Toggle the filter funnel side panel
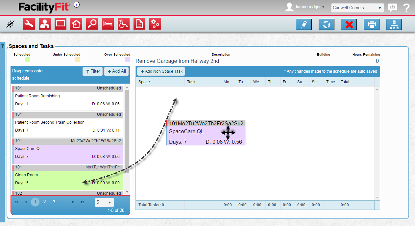Image resolution: width=415 pixels, height=226 pixels. click(3, 46)
